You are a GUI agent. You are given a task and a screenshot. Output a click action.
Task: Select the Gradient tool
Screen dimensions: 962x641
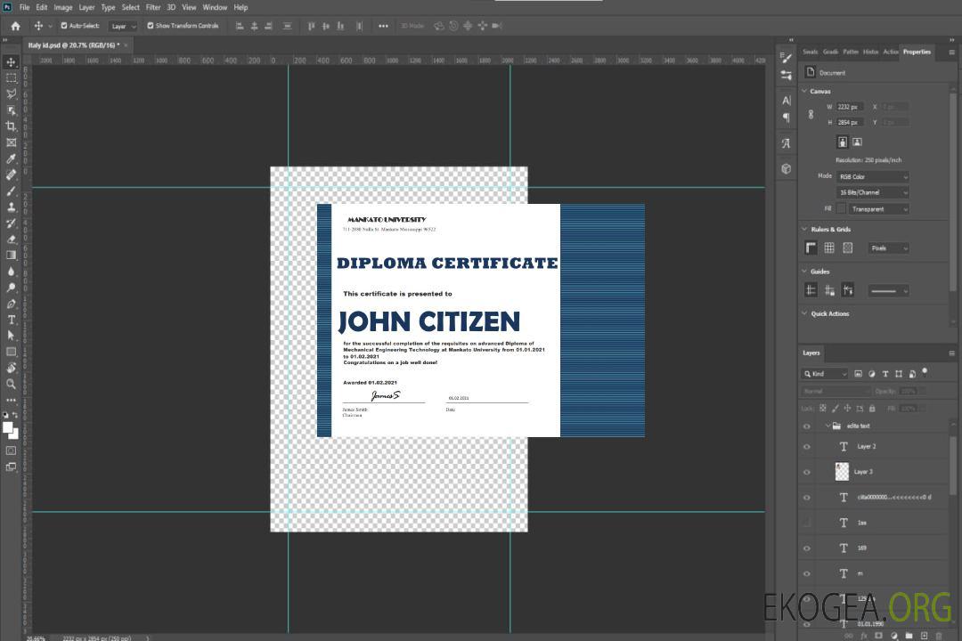click(11, 256)
